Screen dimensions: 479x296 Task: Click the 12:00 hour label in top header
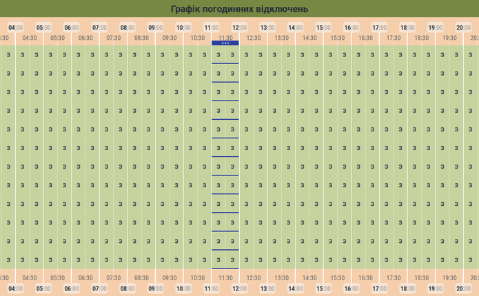pyautogui.click(x=239, y=28)
